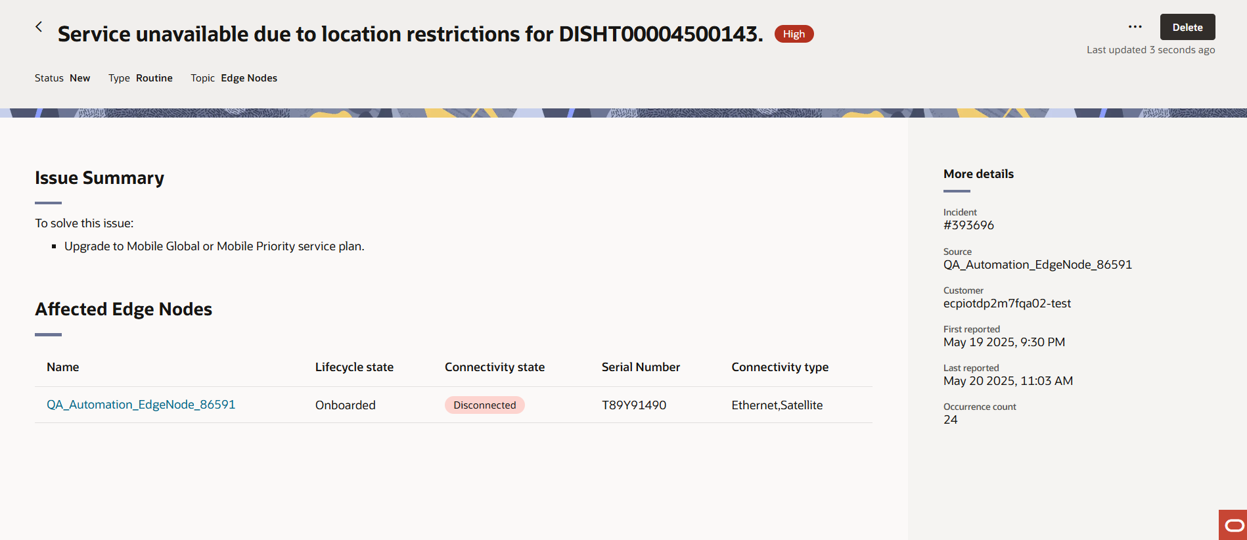Screen dimensions: 1247x540
Task: Open the three-dot overflow actions menu
Action: (1135, 26)
